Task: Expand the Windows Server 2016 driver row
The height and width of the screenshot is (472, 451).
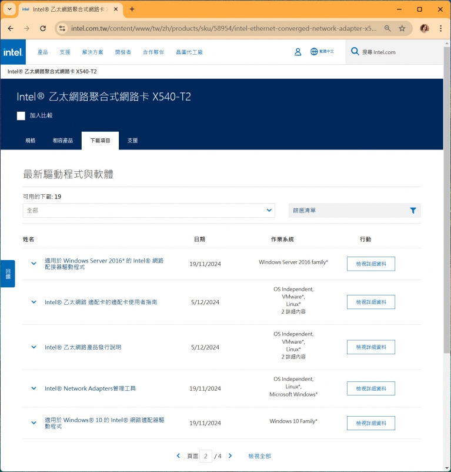Action: (34, 264)
